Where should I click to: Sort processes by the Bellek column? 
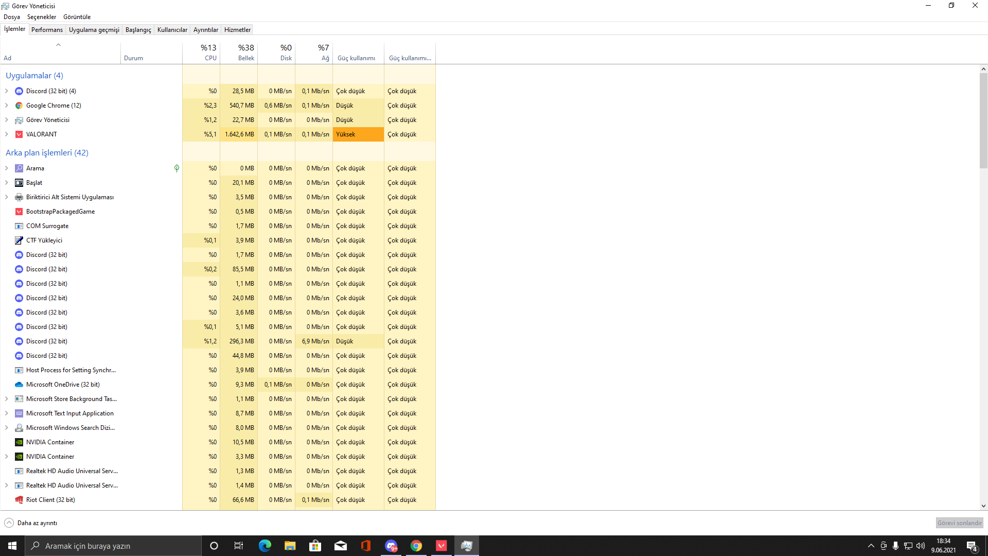click(x=239, y=53)
